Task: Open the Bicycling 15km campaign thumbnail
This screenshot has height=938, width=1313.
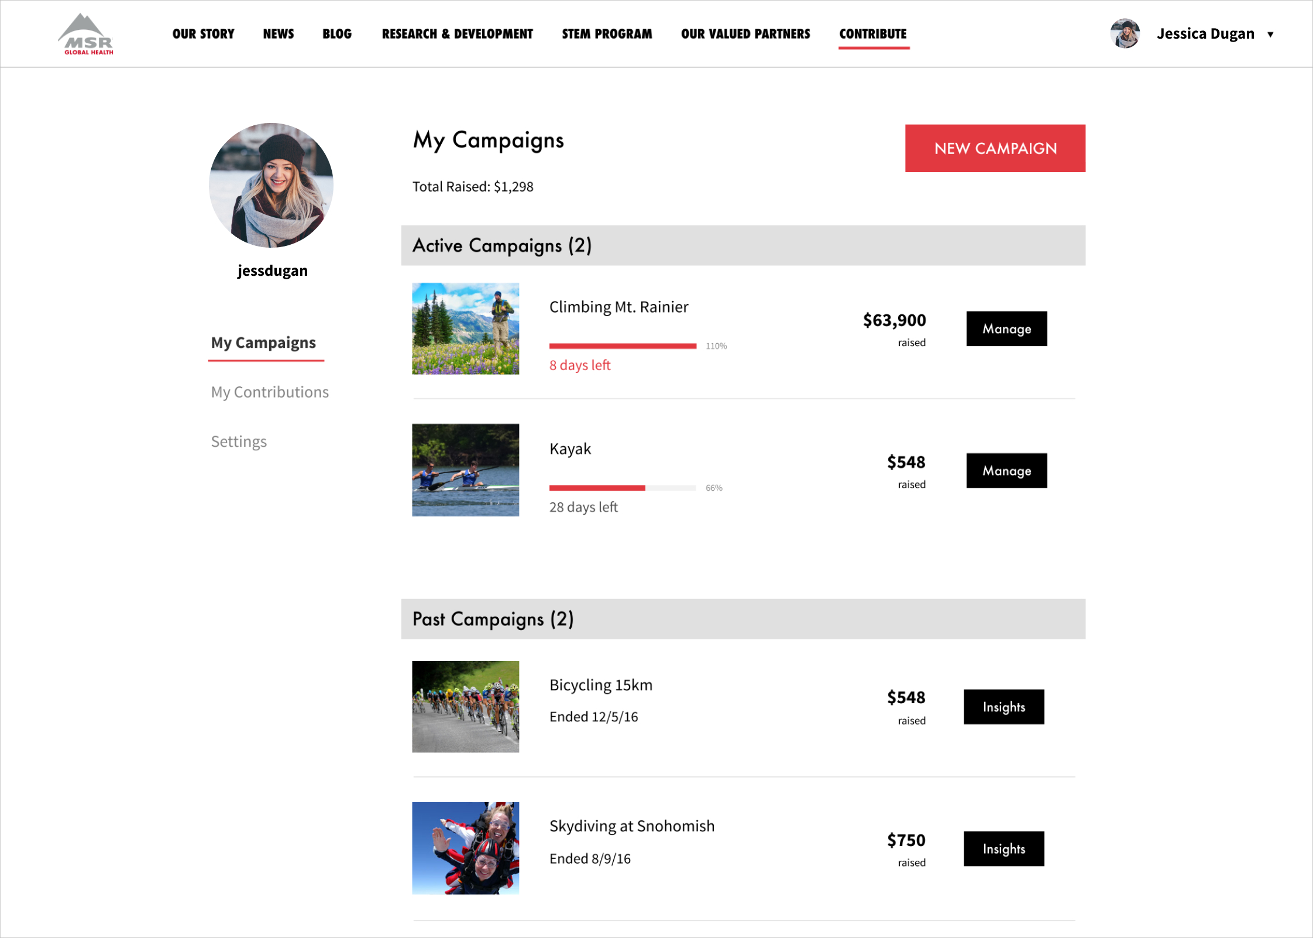Action: coord(465,707)
